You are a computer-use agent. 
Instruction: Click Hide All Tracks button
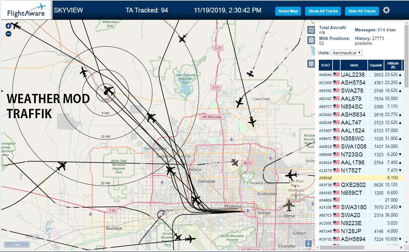pyautogui.click(x=362, y=11)
